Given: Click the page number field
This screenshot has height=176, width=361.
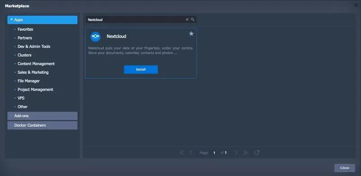Looking at the screenshot, I should click(x=214, y=153).
